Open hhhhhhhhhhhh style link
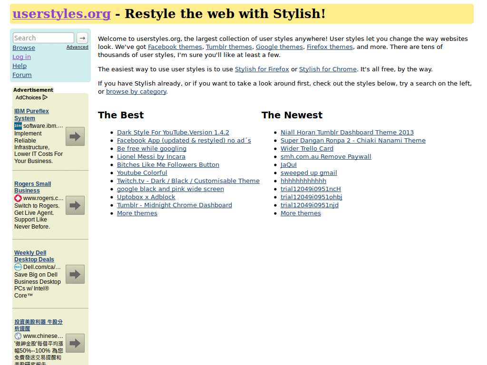This screenshot has width=487, height=365. click(x=303, y=181)
